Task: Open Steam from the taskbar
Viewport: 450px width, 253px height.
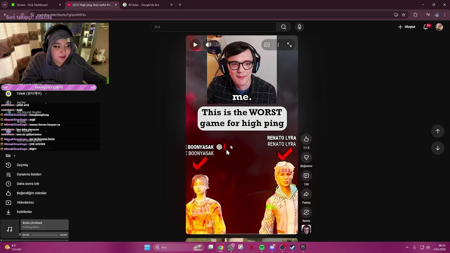Action: point(292,247)
